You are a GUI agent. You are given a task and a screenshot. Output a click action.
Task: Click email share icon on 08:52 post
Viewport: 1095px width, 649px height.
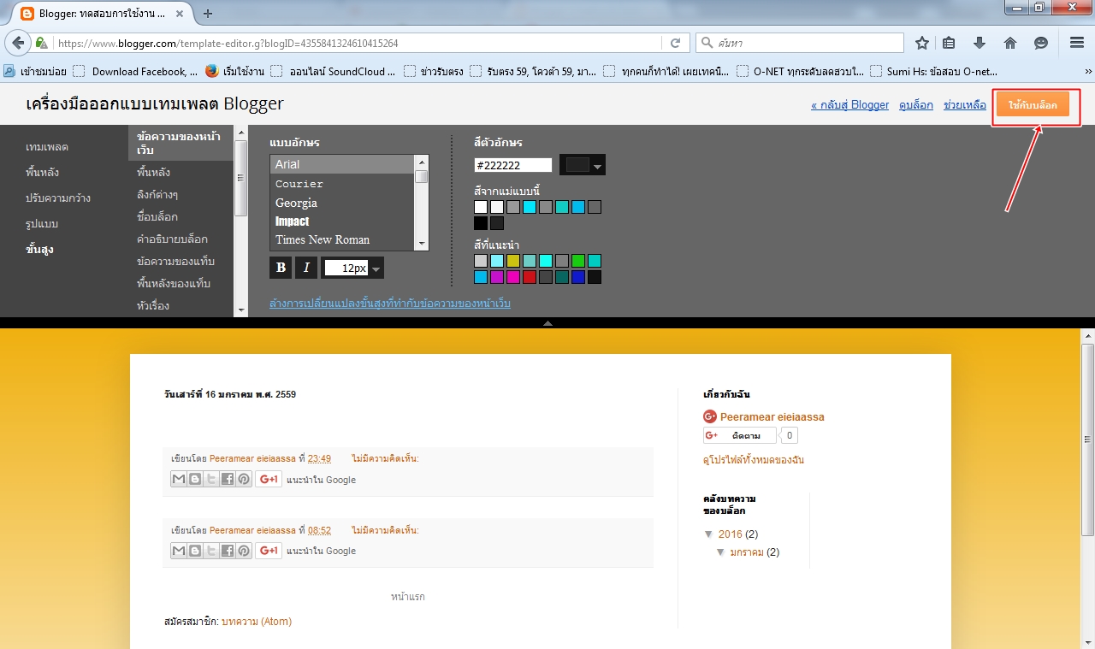tap(178, 550)
